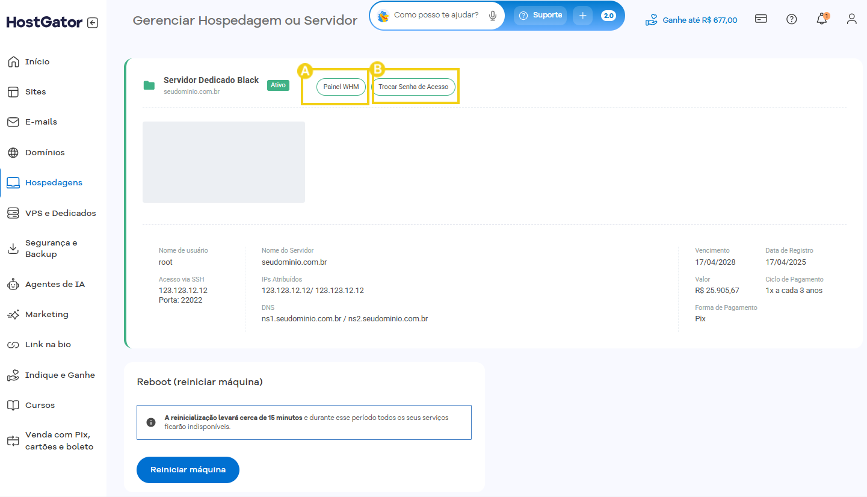Open Venda com Pix, cartões e boleto
The width and height of the screenshot is (867, 497).
tap(60, 440)
